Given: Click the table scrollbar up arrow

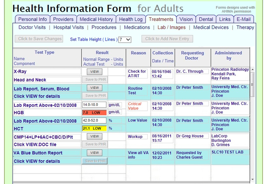Looking at the screenshot, I should 253,69.
